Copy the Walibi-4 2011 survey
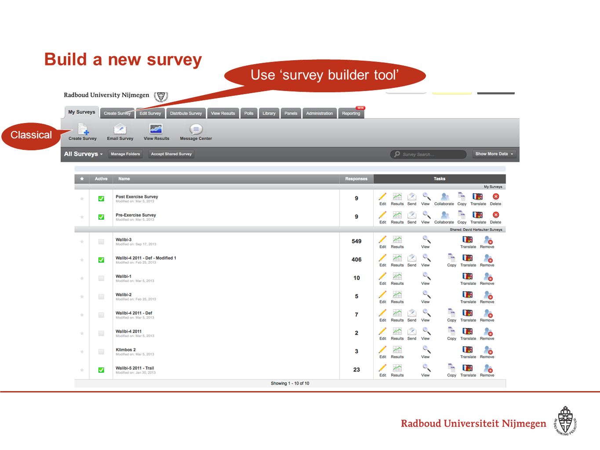Screen dimensions: 600x450 [x=451, y=331]
